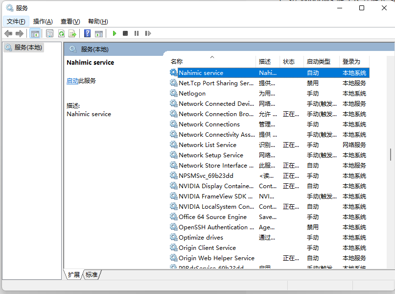Click the vertical scrollbar thumb of services list
The width and height of the screenshot is (395, 294).
point(391,154)
